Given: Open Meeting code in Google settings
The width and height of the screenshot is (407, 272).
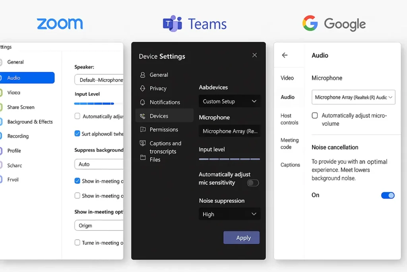Looking at the screenshot, I should [290, 143].
